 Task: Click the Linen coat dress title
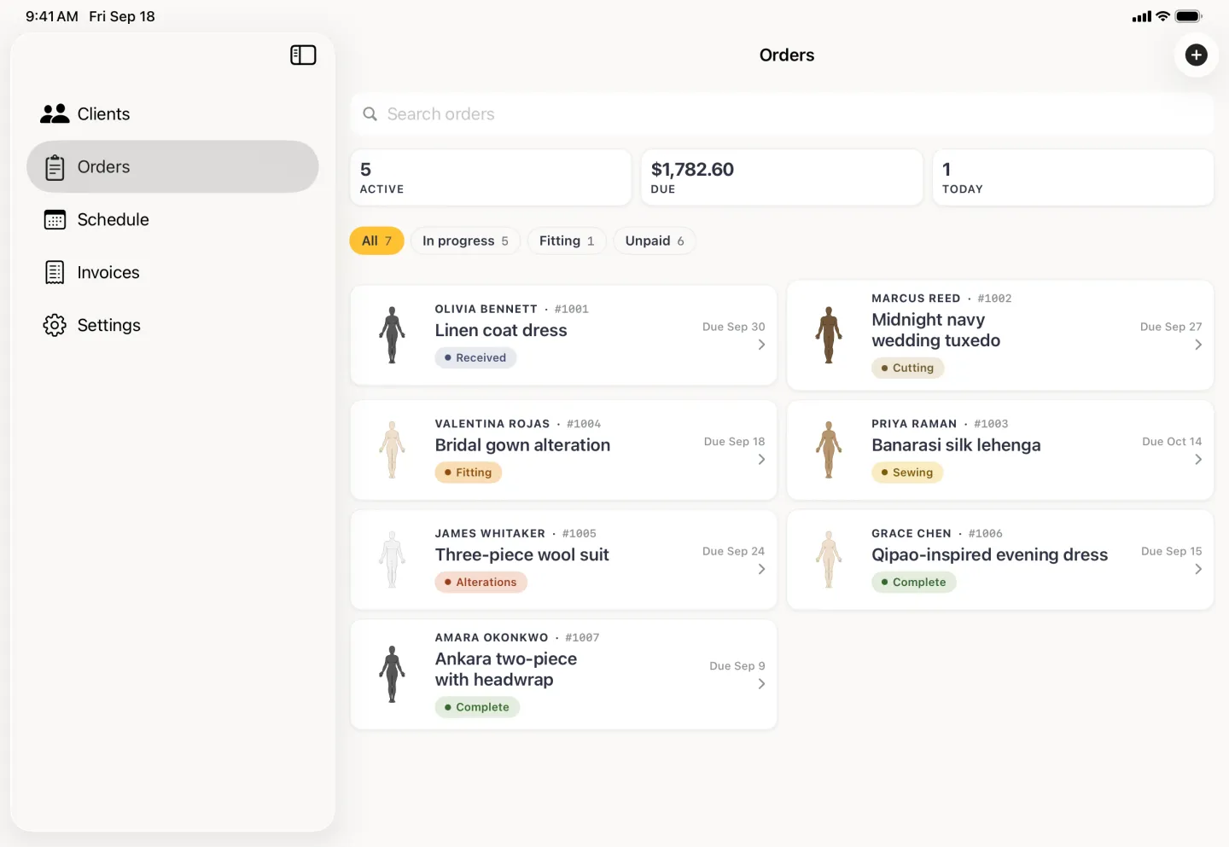pyautogui.click(x=501, y=331)
